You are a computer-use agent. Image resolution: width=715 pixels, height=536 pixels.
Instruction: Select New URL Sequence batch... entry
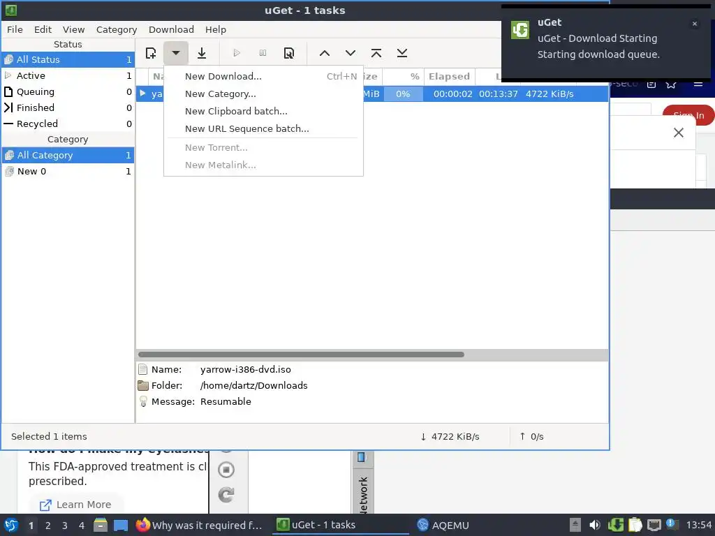[263, 128]
